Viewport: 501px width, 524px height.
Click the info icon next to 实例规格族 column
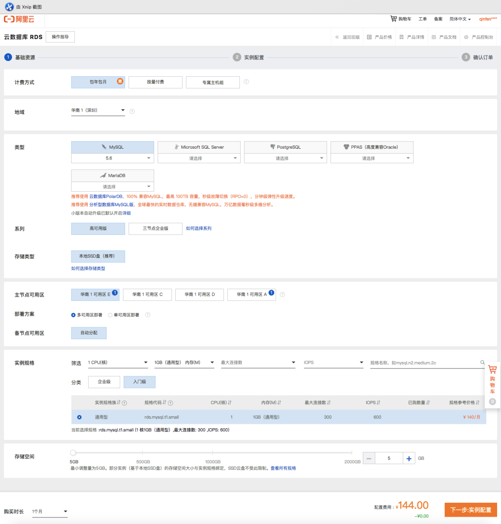coord(124,403)
